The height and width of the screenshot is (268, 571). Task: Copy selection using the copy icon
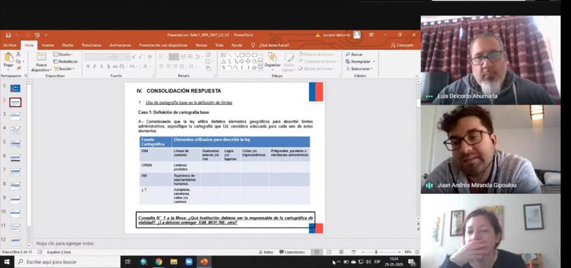tap(18, 61)
